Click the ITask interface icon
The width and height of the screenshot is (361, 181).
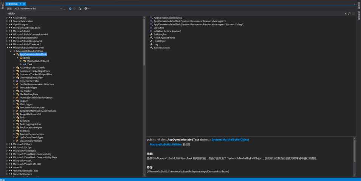point(25,64)
